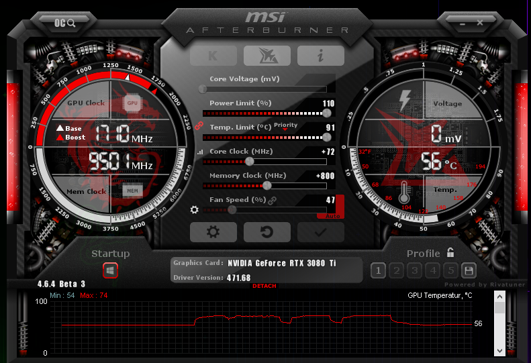531x363 pixels.
Task: Click the version label 4.6.4 Beta 3
Action: [x=61, y=284]
